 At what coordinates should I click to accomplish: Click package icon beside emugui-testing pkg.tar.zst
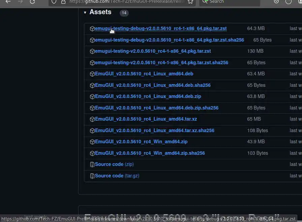pos(92,51)
